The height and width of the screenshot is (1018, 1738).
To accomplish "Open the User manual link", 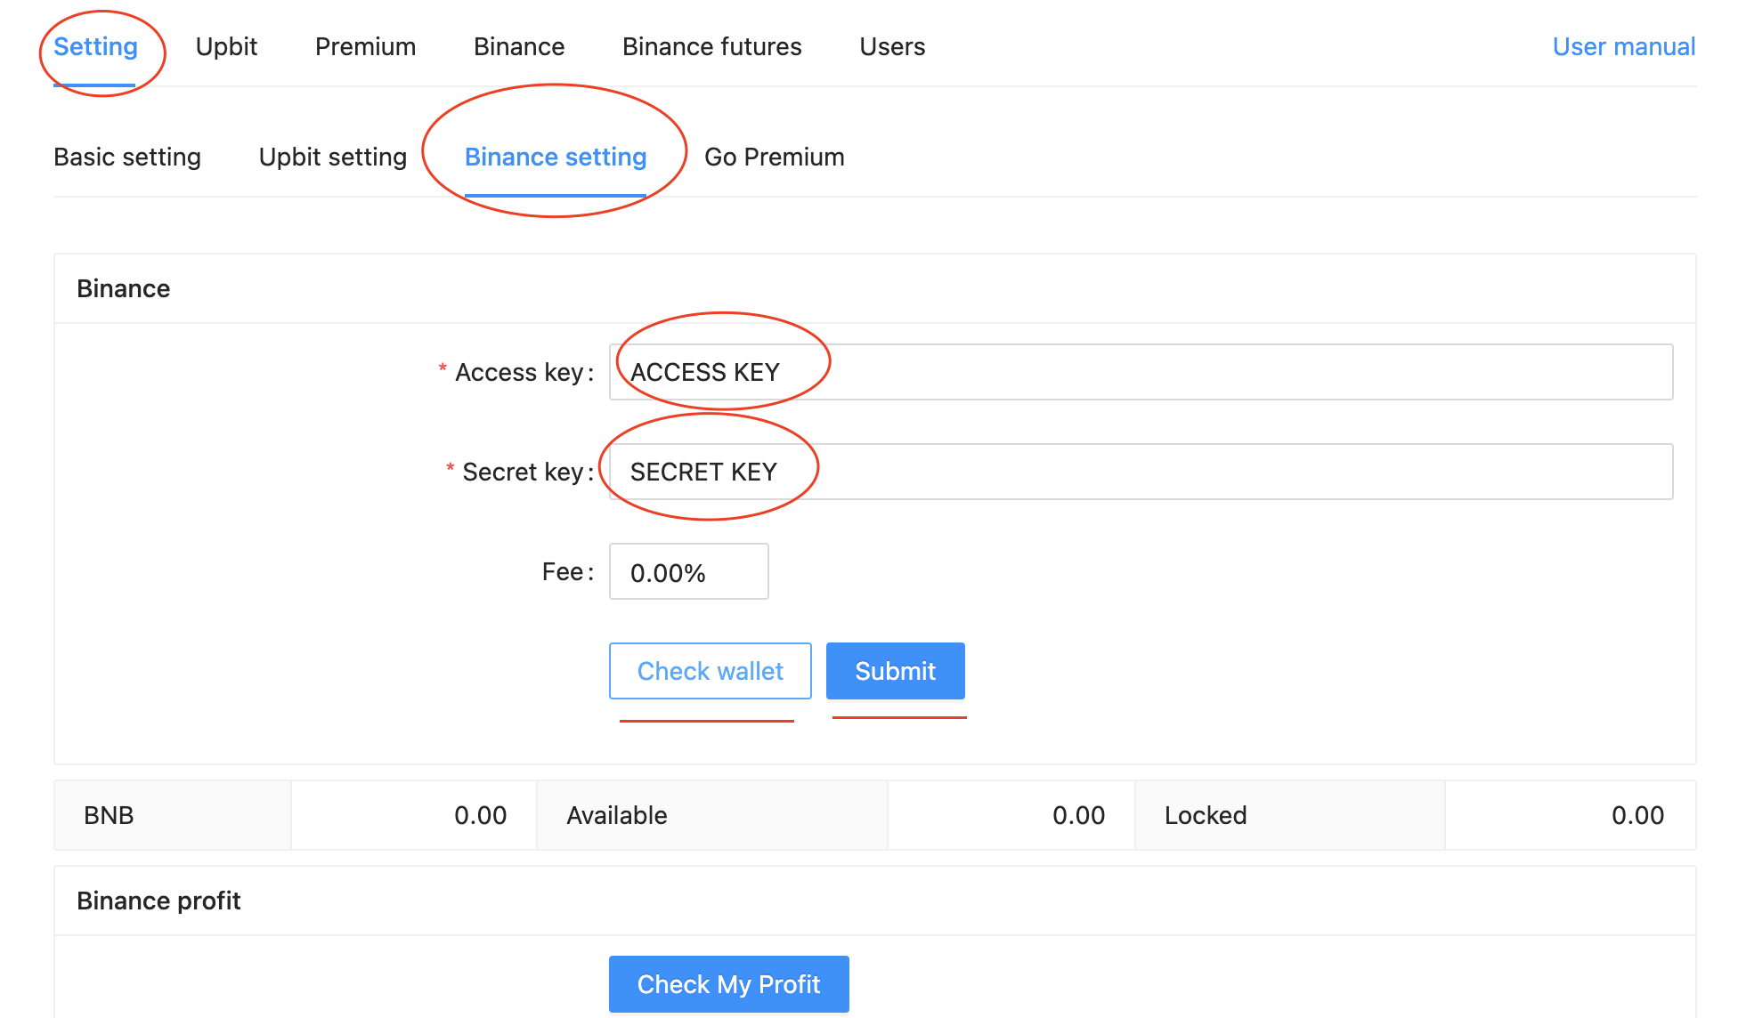I will point(1623,46).
